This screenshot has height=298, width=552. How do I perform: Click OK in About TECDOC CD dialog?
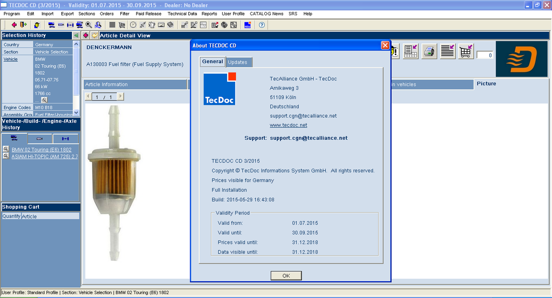[286, 276]
